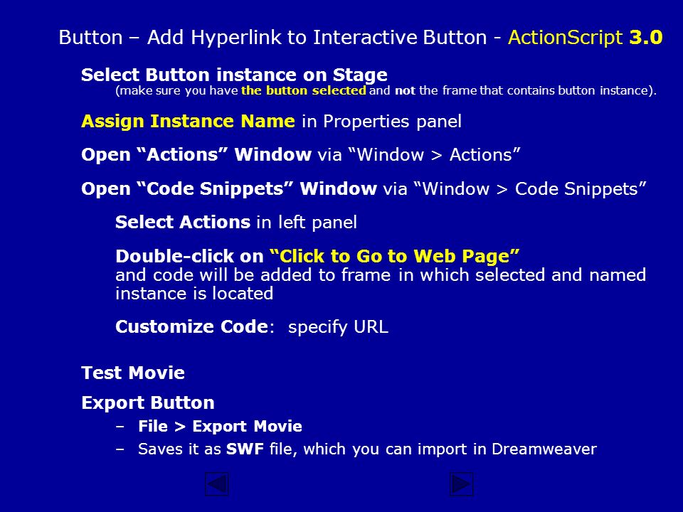Click "Window > Code Snippets" path text

tap(529, 189)
